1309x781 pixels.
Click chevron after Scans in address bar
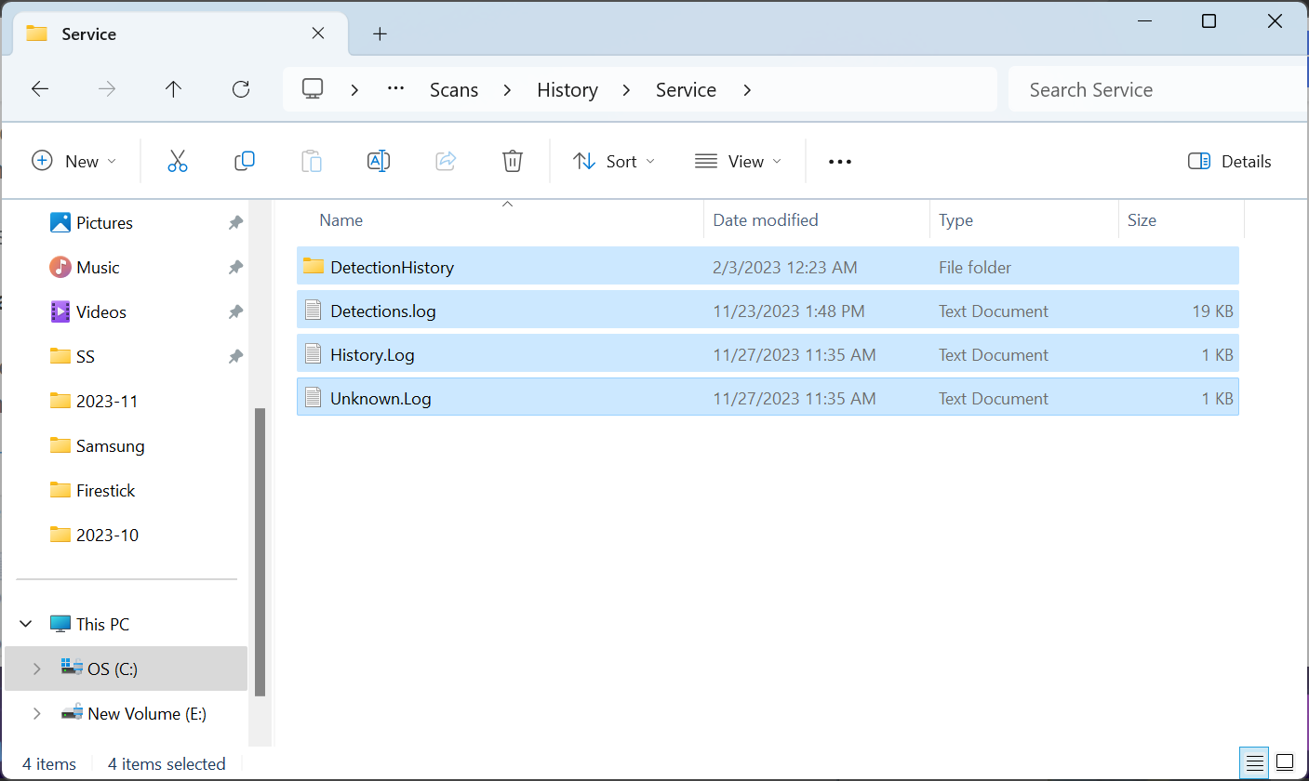tap(507, 89)
